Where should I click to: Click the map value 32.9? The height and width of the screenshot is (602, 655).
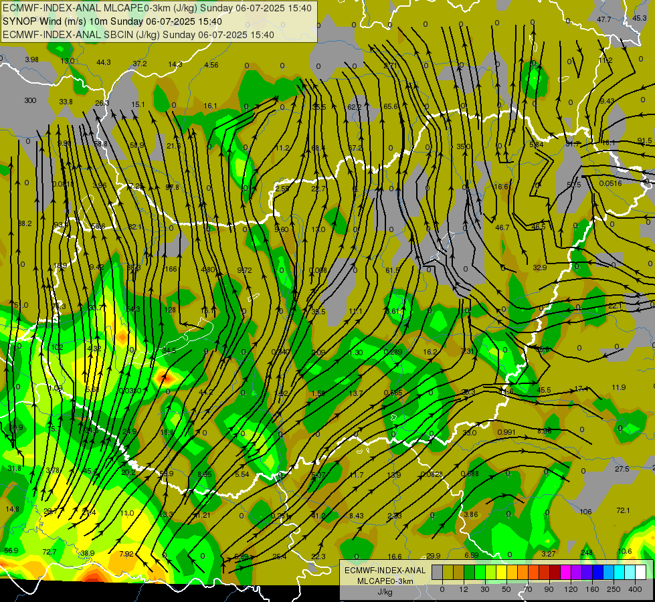[540, 268]
